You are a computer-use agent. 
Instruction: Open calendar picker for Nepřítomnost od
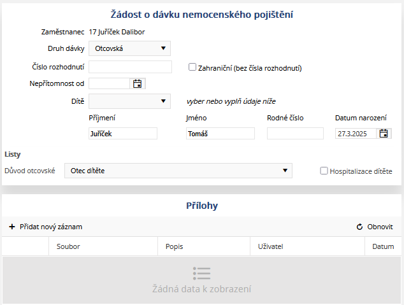tap(138, 83)
